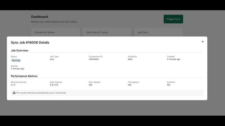Click the Started value '2 minutes ago'
225x126 pixels.
(17, 69)
